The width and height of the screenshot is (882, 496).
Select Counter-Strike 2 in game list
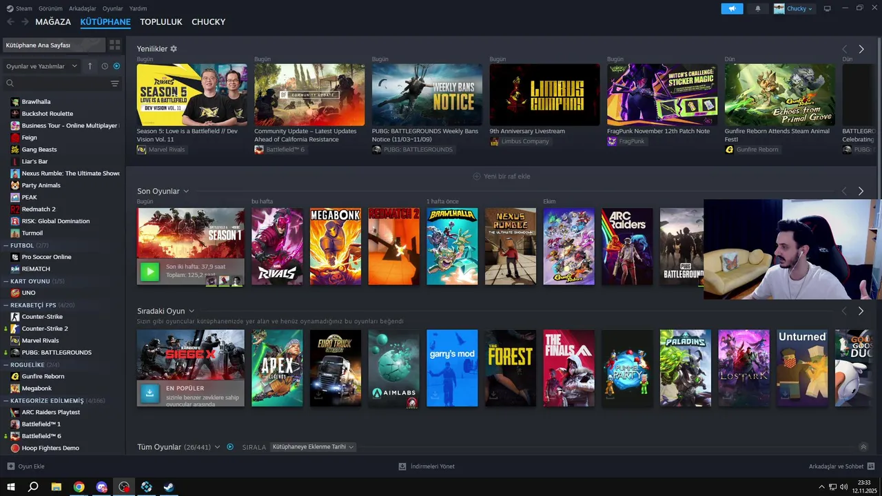coord(45,329)
